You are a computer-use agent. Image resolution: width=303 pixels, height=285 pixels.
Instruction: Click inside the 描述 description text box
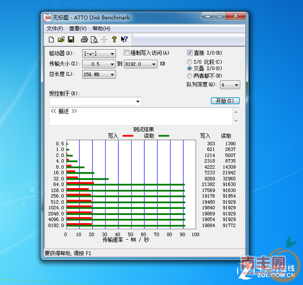pos(142,116)
